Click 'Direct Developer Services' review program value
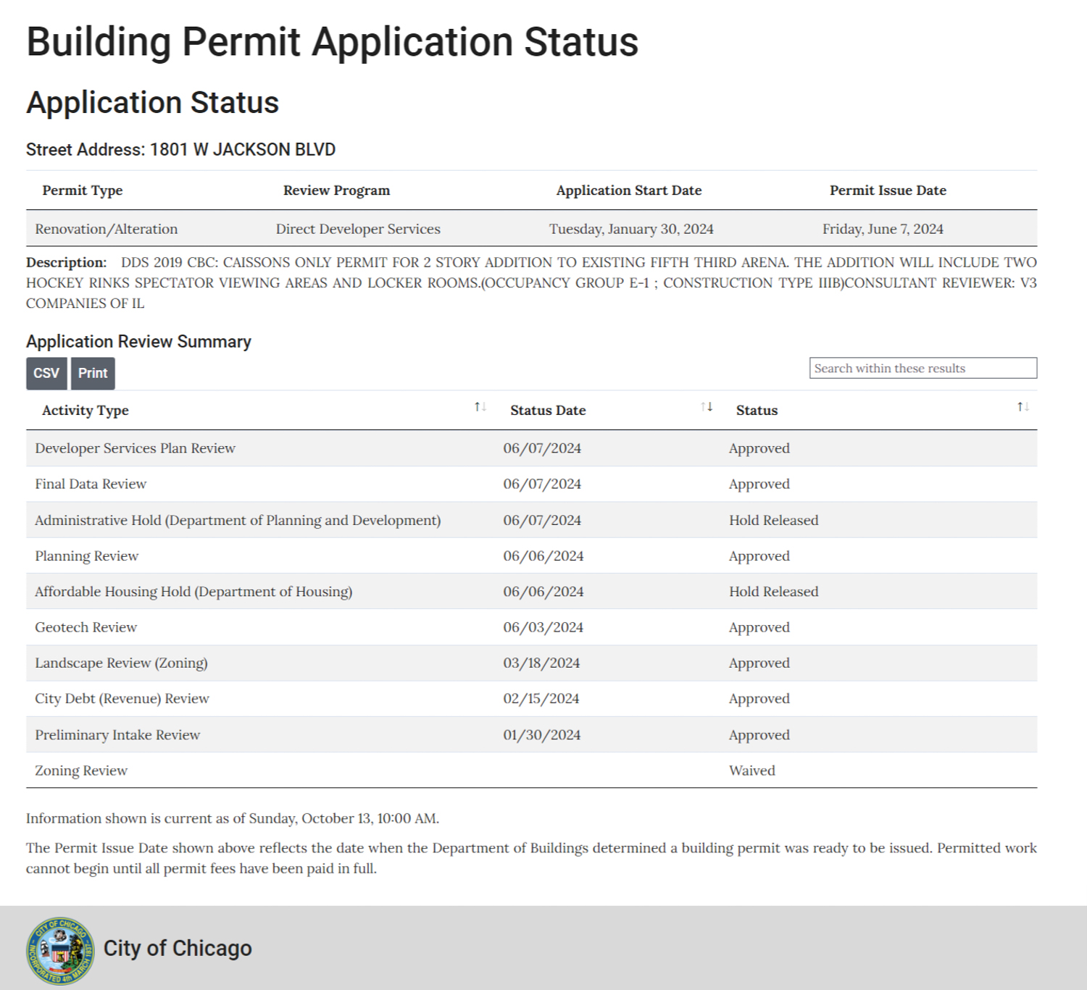Image resolution: width=1087 pixels, height=990 pixels. 358,229
